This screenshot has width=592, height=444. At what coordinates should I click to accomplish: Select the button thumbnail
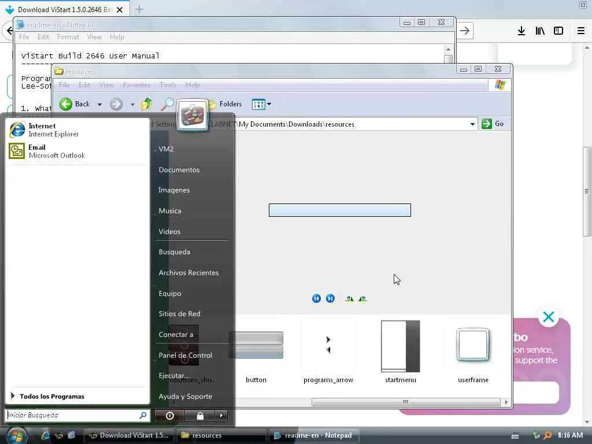(x=256, y=351)
